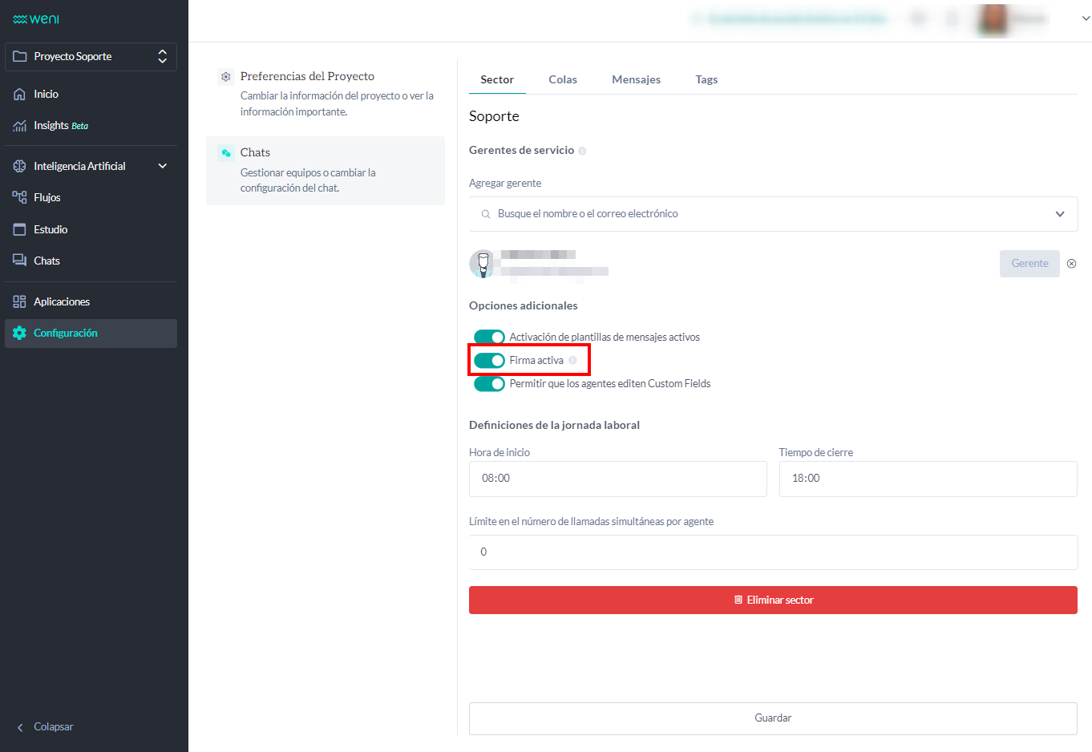The width and height of the screenshot is (1092, 752).
Task: Click the Inicio home icon in sidebar
Action: [20, 95]
